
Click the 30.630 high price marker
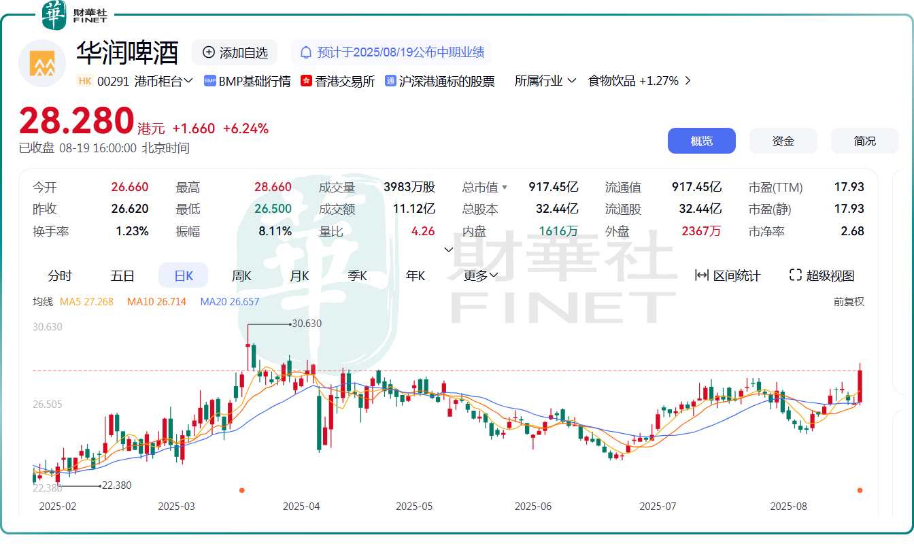click(307, 324)
